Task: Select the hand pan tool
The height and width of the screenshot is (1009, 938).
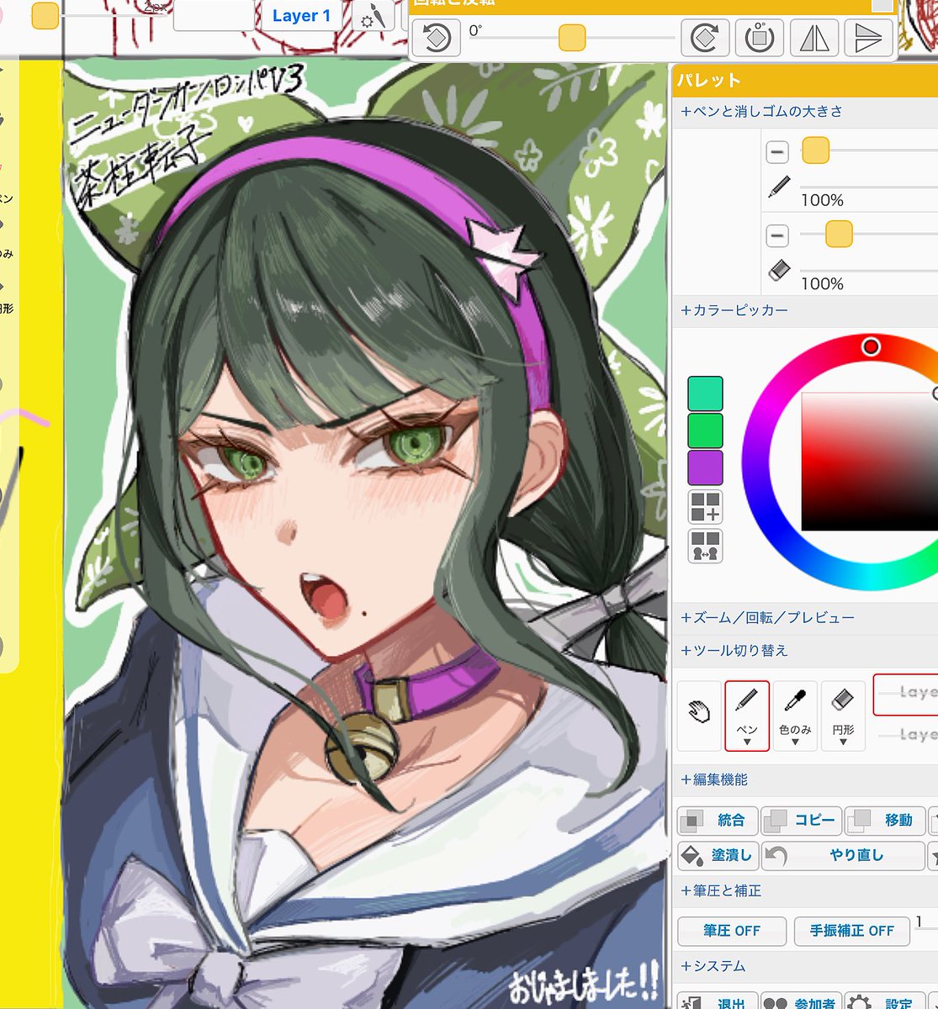Action: [699, 715]
